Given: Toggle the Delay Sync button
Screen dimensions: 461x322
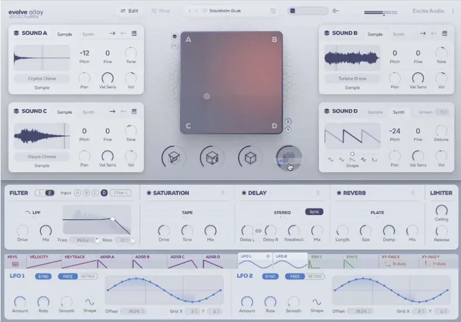Looking at the screenshot, I should 314,212.
